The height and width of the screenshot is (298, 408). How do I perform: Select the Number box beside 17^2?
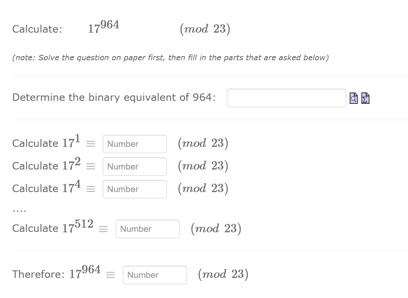pos(134,166)
